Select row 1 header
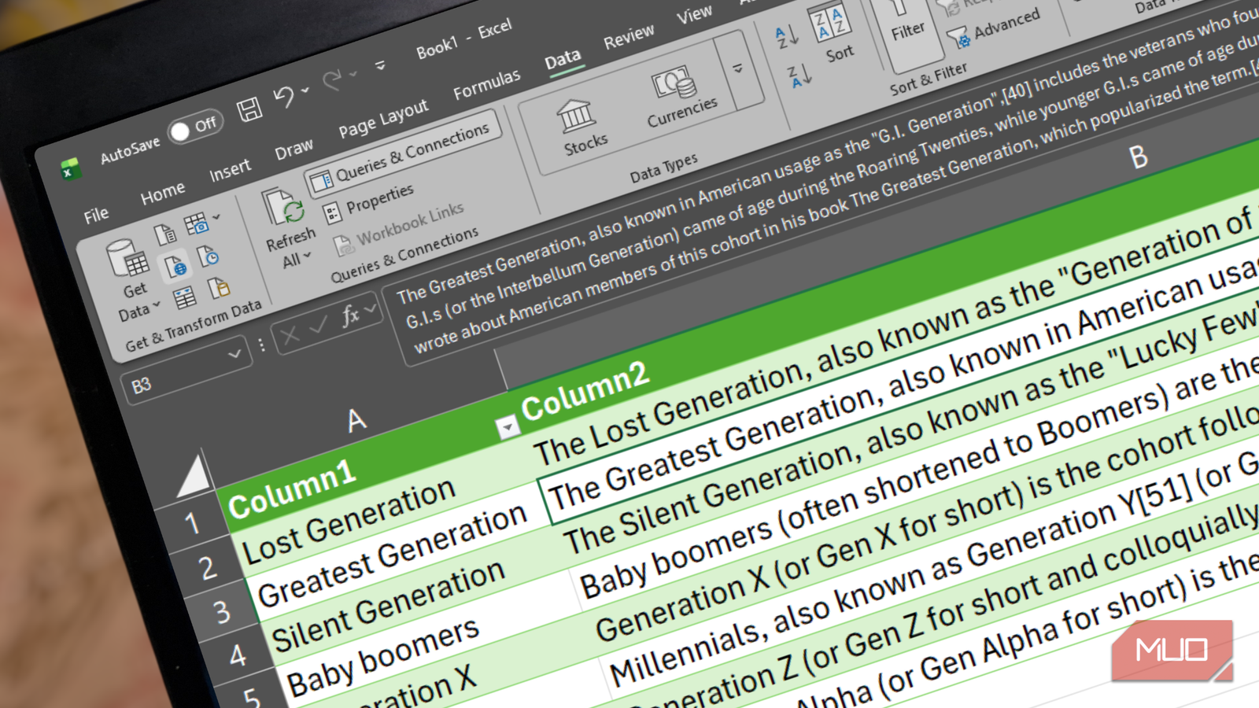 [191, 522]
